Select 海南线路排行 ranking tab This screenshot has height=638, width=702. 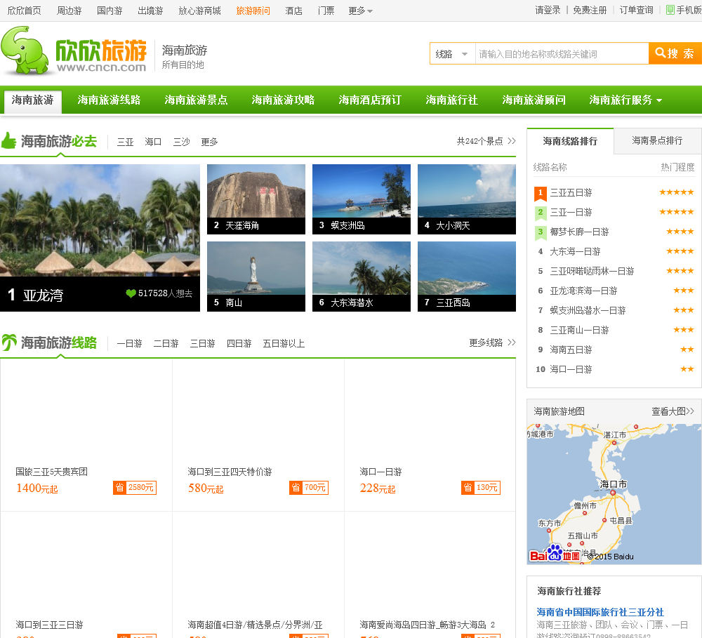[570, 141]
